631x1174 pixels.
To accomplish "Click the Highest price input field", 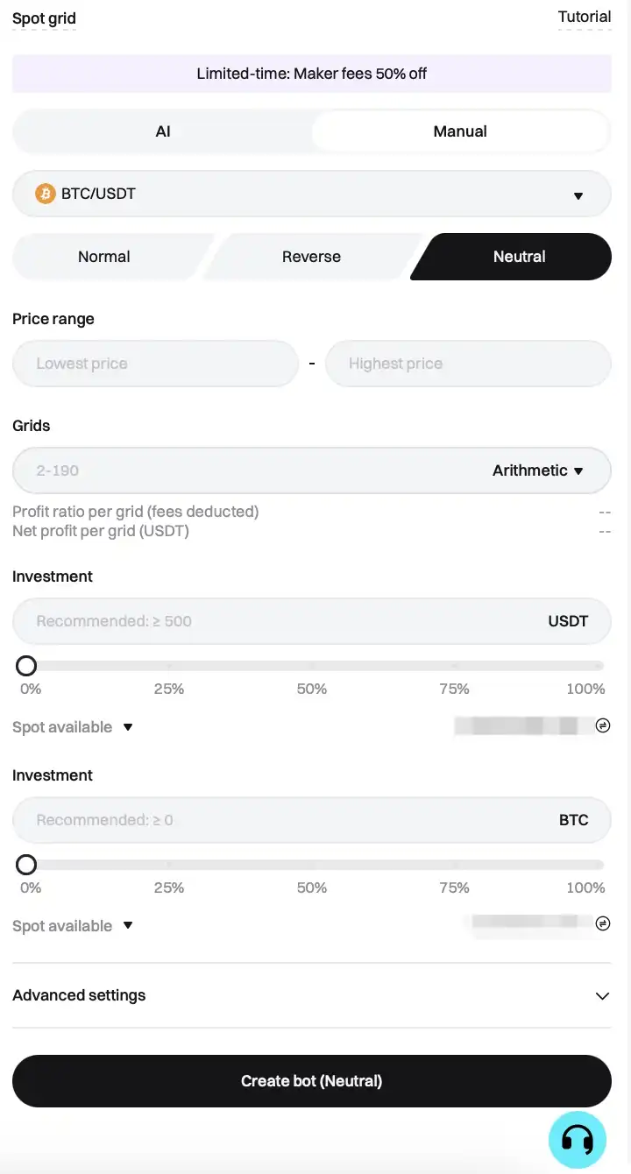I will pyautogui.click(x=468, y=364).
